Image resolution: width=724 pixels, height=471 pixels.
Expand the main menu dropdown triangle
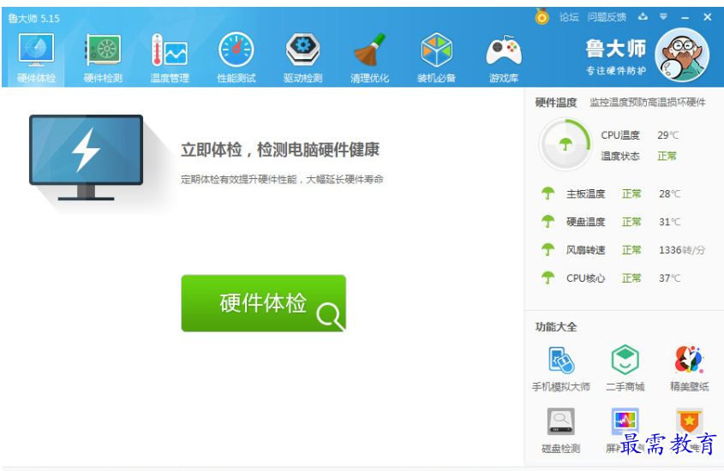tap(663, 17)
